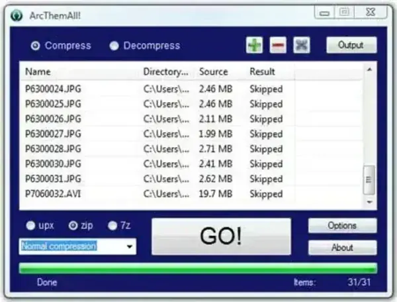The height and width of the screenshot is (302, 397).
Task: Click the green plus add files icon
Action: point(255,45)
